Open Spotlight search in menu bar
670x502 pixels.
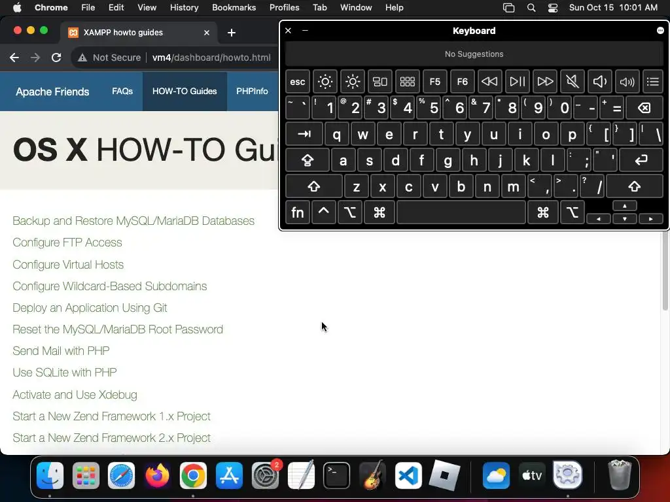(x=531, y=8)
